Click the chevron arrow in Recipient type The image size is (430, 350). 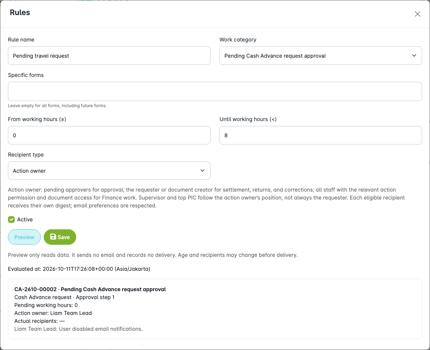(203, 170)
